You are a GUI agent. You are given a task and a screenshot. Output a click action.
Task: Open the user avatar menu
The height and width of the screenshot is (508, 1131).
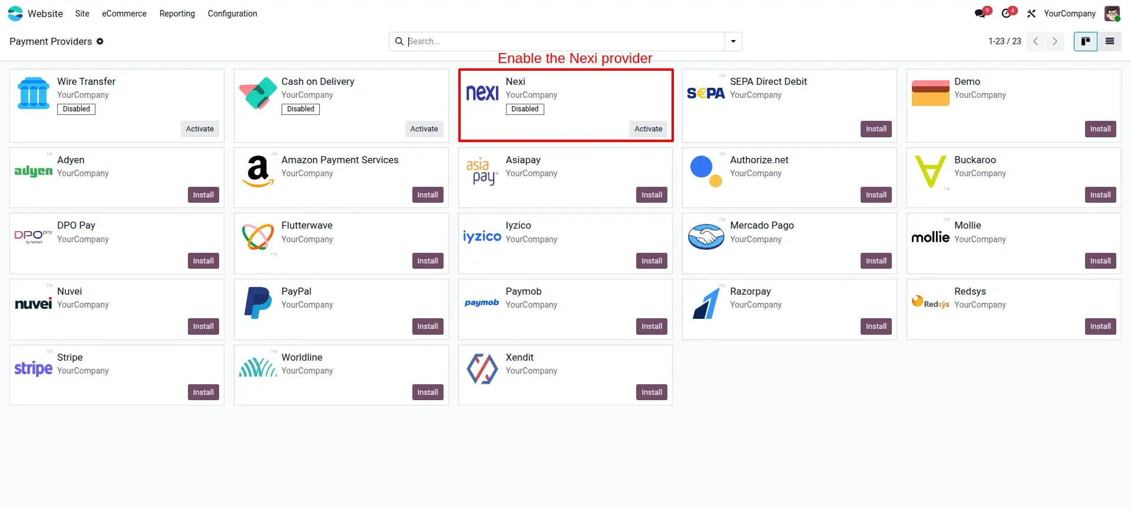(x=1112, y=14)
